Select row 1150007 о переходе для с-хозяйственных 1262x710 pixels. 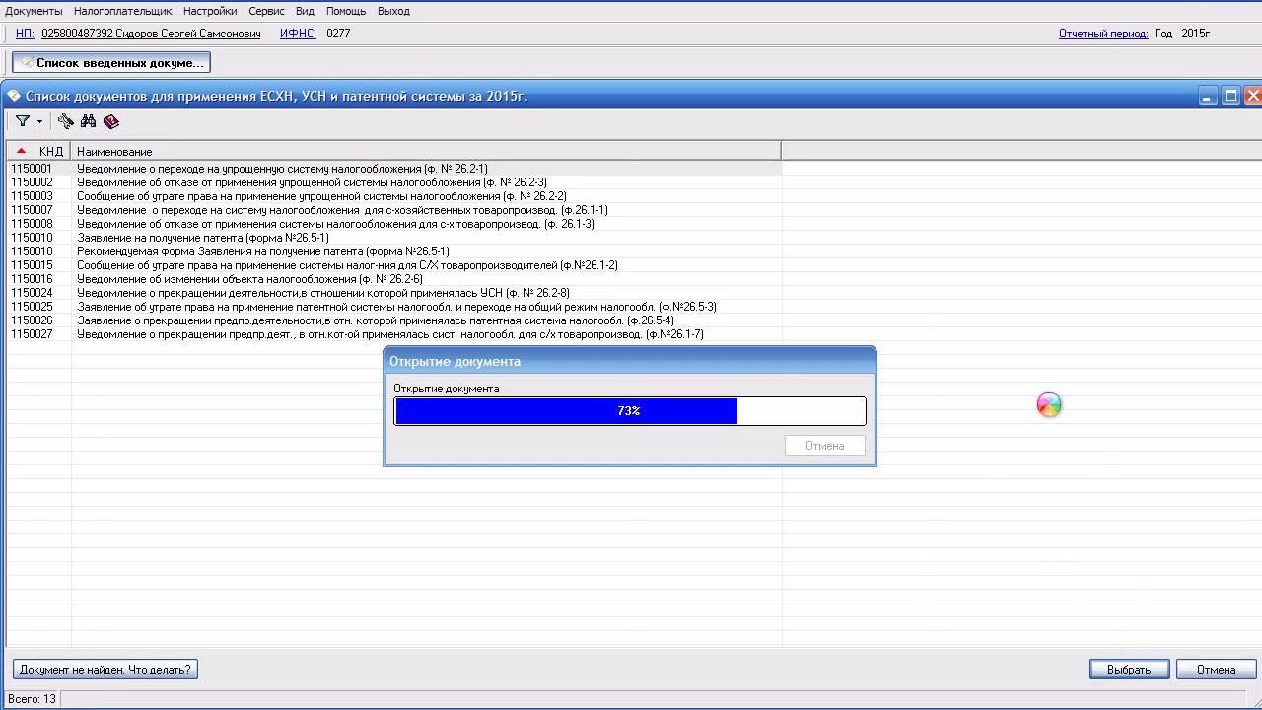(394, 210)
